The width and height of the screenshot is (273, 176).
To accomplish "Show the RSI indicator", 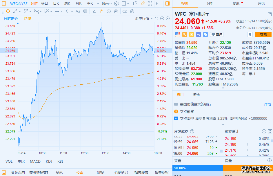I will tap(60, 162).
